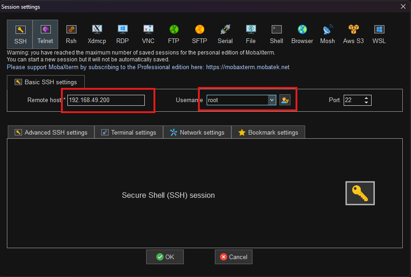Cancel the session settings dialog
411x277 pixels.
point(234,257)
